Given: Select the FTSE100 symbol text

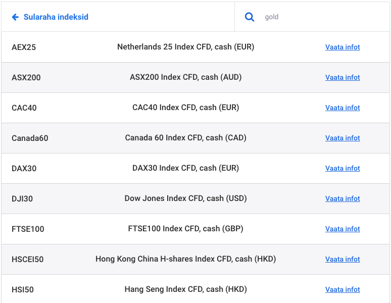Looking at the screenshot, I should pyautogui.click(x=28, y=229).
